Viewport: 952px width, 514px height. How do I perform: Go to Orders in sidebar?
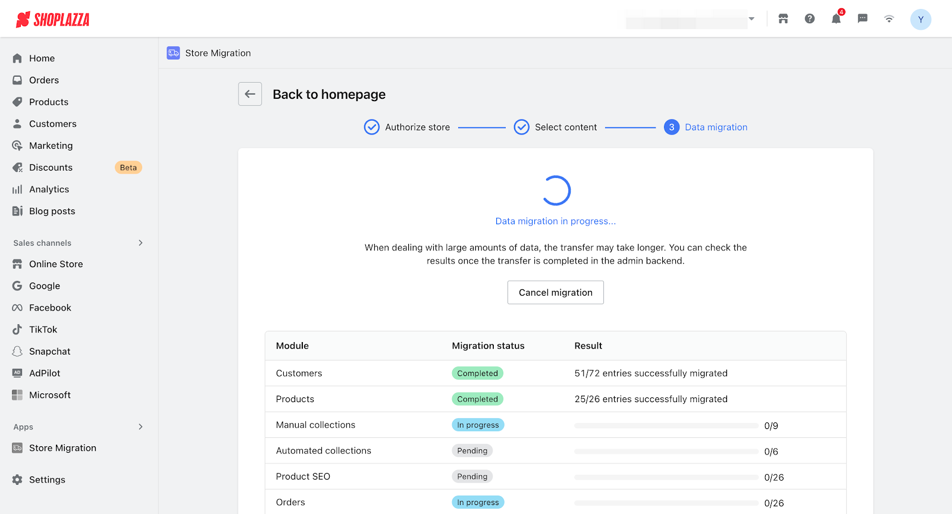(x=44, y=80)
